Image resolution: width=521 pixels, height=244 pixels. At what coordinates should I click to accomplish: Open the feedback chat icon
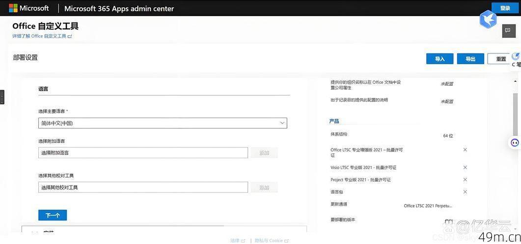tap(508, 30)
